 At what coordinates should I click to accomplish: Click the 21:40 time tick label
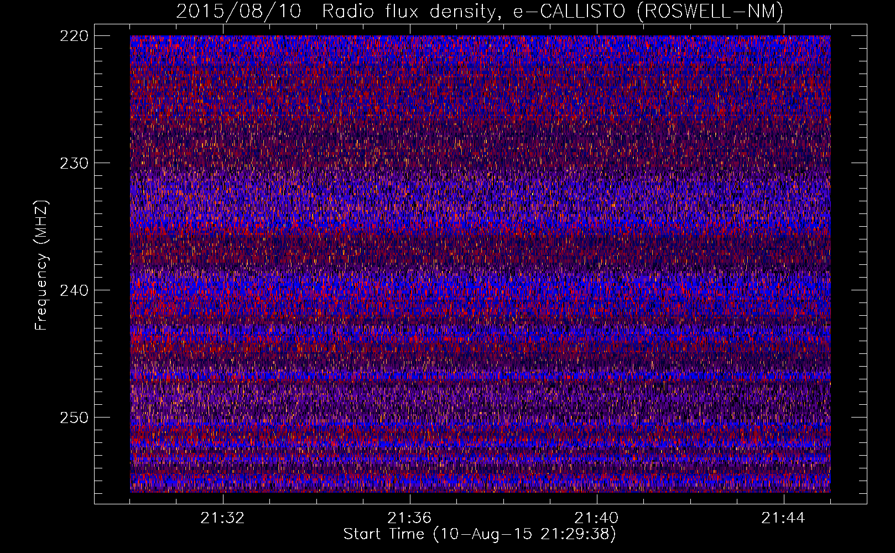596,518
